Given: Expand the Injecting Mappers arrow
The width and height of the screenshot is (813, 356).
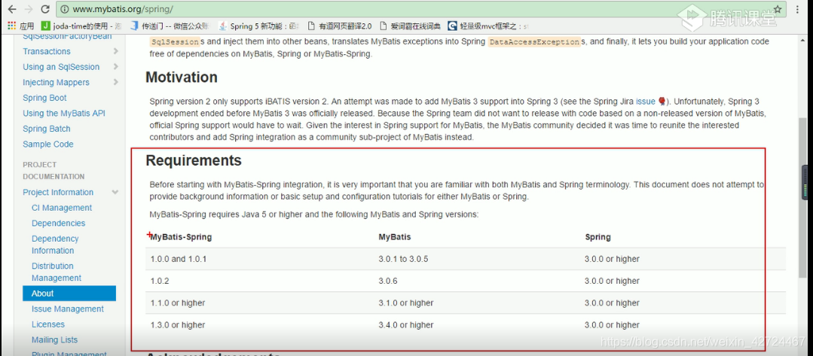Looking at the screenshot, I should point(115,82).
